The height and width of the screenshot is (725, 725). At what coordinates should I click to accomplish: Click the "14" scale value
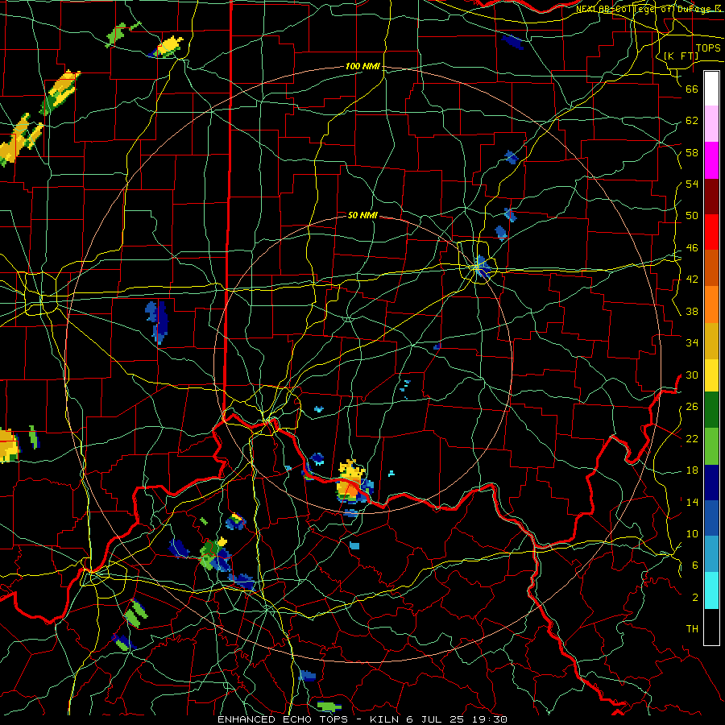pyautogui.click(x=692, y=502)
